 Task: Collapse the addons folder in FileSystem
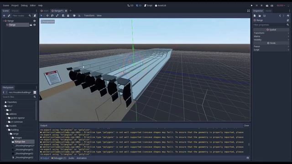(5, 114)
